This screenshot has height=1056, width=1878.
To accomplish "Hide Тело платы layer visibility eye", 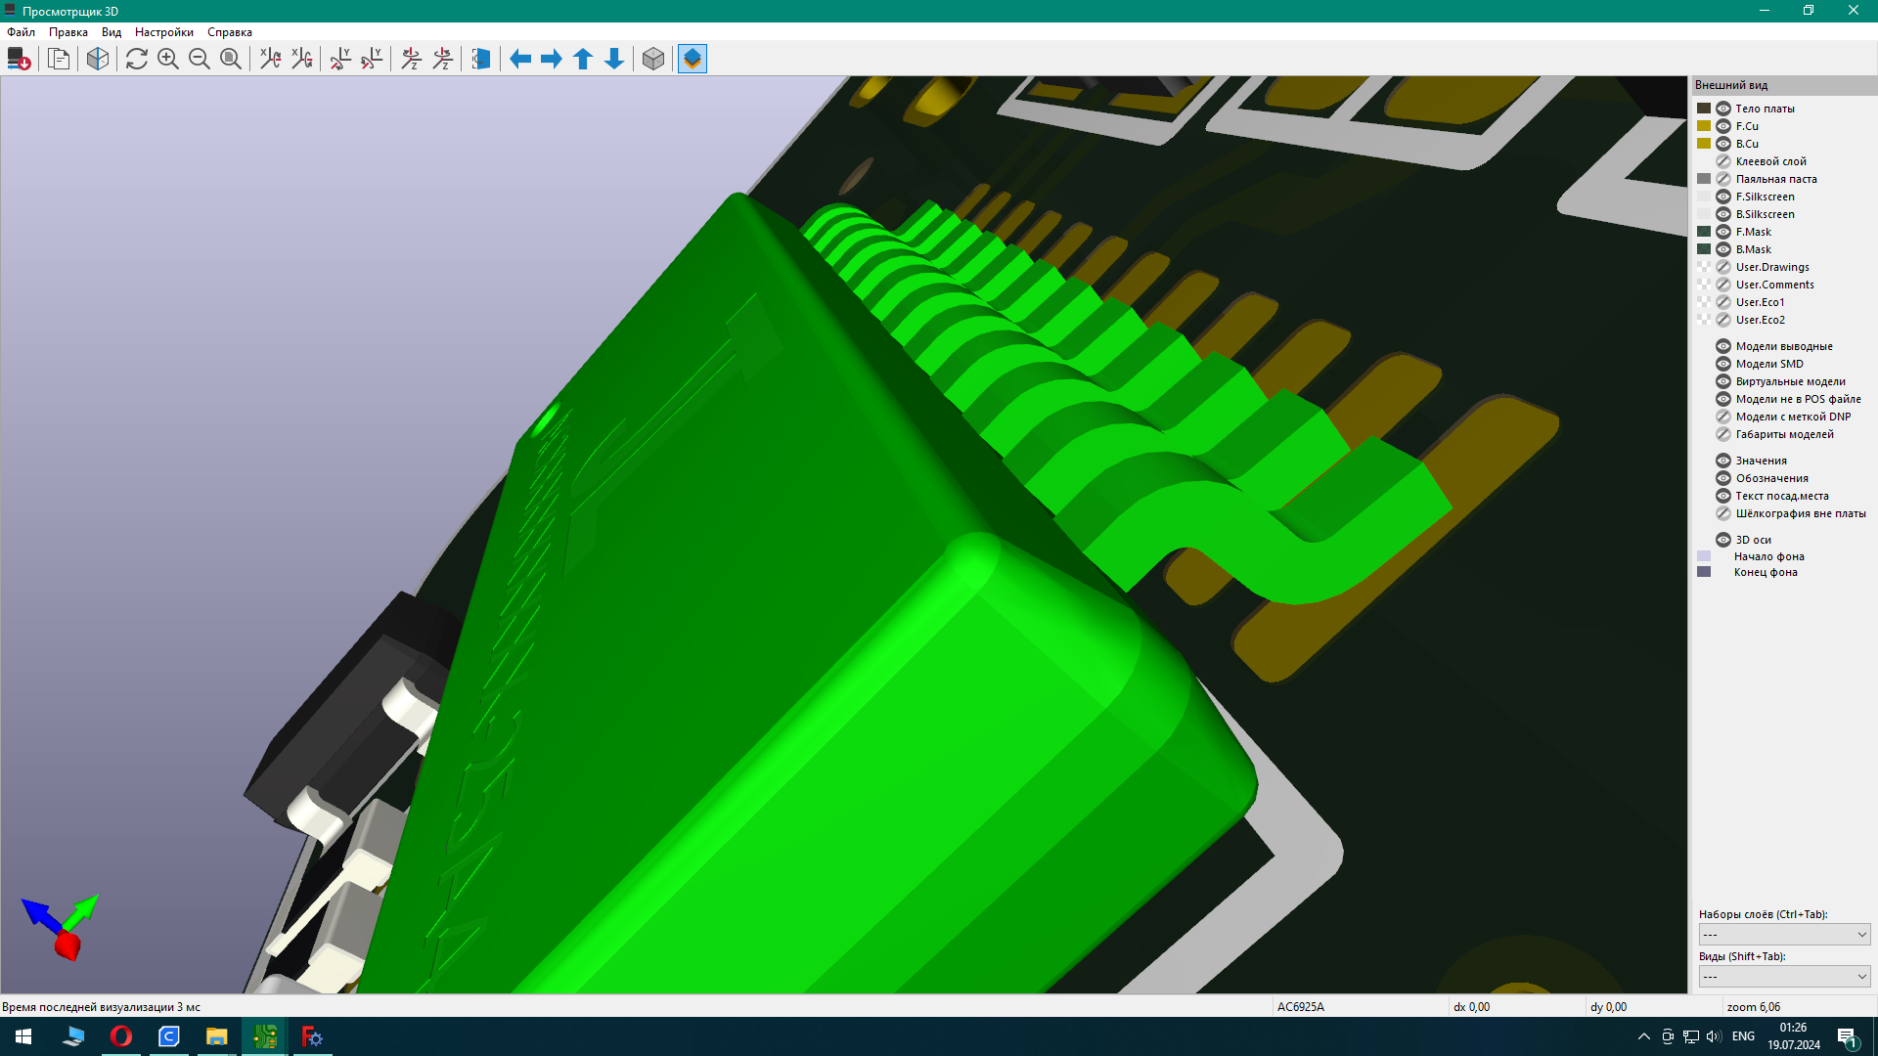I will pyautogui.click(x=1723, y=109).
